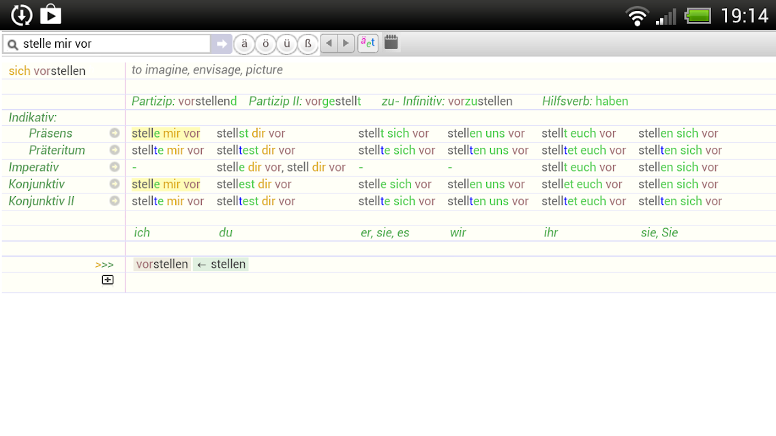Insert the ß character
The image size is (776, 436).
(x=308, y=44)
